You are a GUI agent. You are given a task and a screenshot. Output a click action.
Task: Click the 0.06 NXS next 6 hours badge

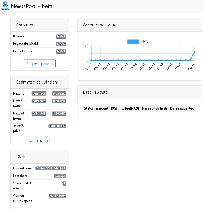tap(39, 101)
